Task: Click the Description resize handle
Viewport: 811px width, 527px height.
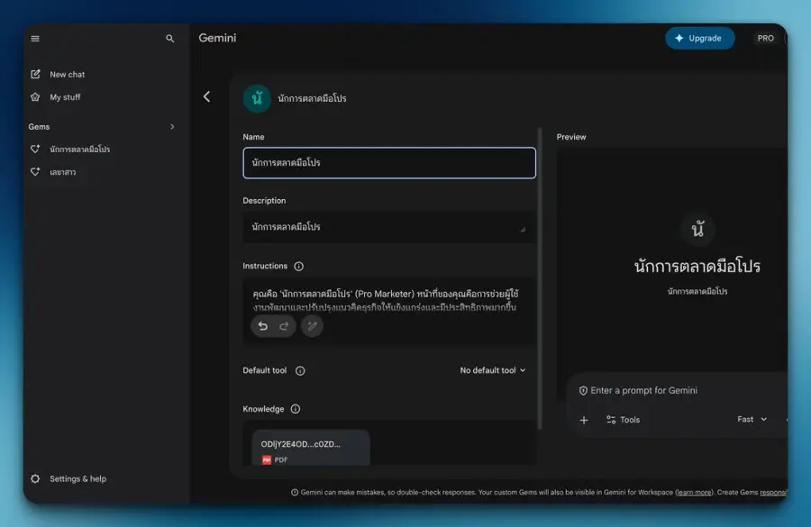Action: (523, 230)
